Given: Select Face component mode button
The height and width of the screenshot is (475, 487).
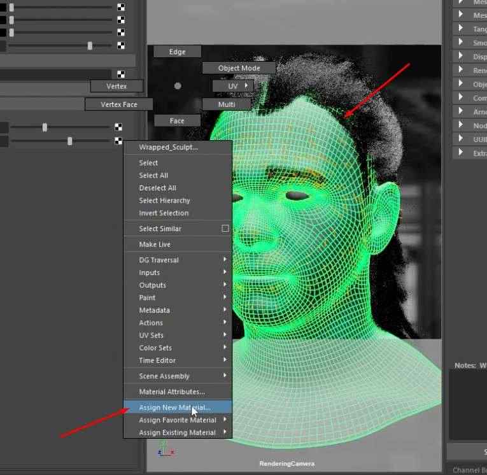Looking at the screenshot, I should click(x=177, y=120).
